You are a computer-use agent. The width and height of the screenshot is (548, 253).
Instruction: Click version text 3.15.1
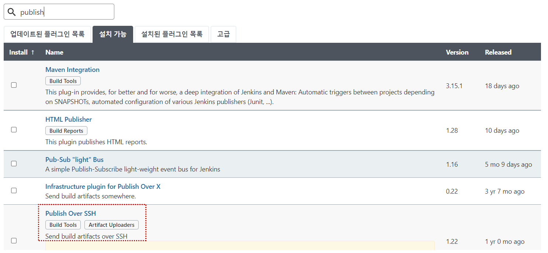(454, 86)
